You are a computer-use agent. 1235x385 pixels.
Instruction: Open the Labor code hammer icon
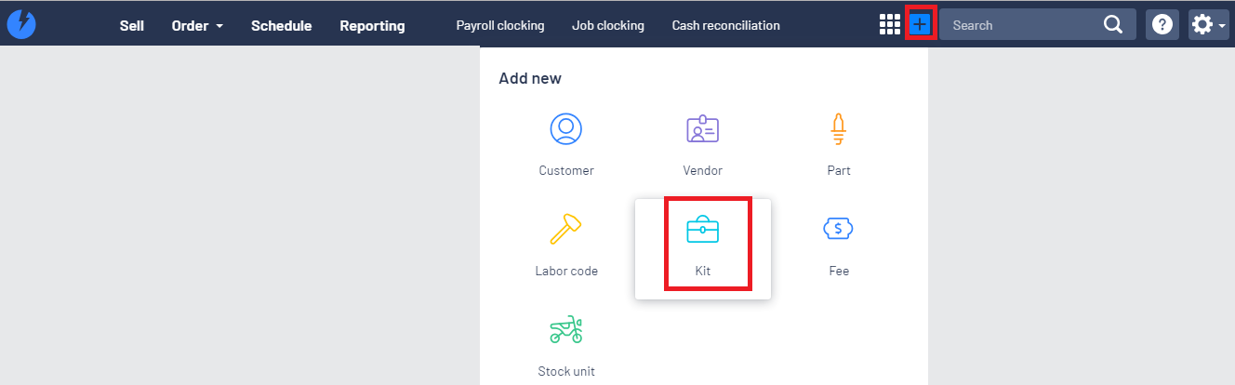(x=565, y=229)
